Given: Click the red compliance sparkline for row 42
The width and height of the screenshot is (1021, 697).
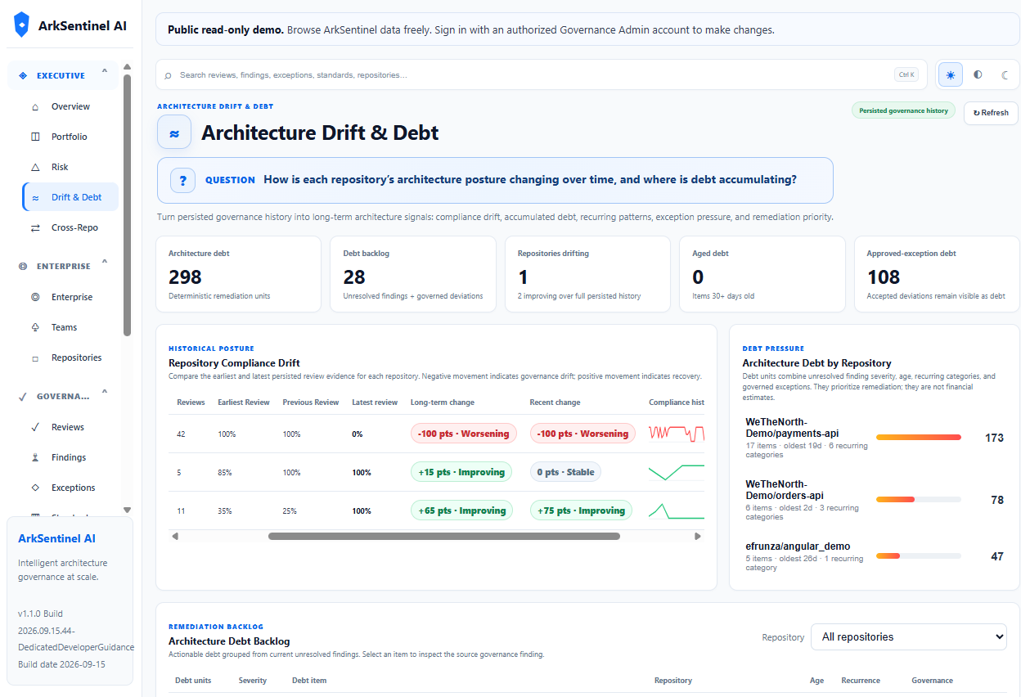Looking at the screenshot, I should pyautogui.click(x=677, y=434).
